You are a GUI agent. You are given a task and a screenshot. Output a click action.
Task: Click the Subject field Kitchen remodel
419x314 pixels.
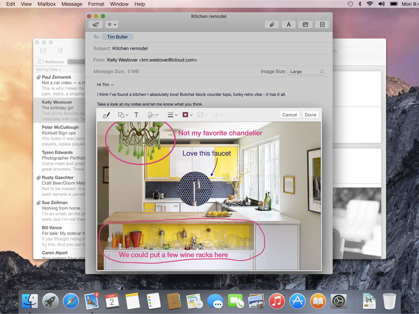point(130,48)
